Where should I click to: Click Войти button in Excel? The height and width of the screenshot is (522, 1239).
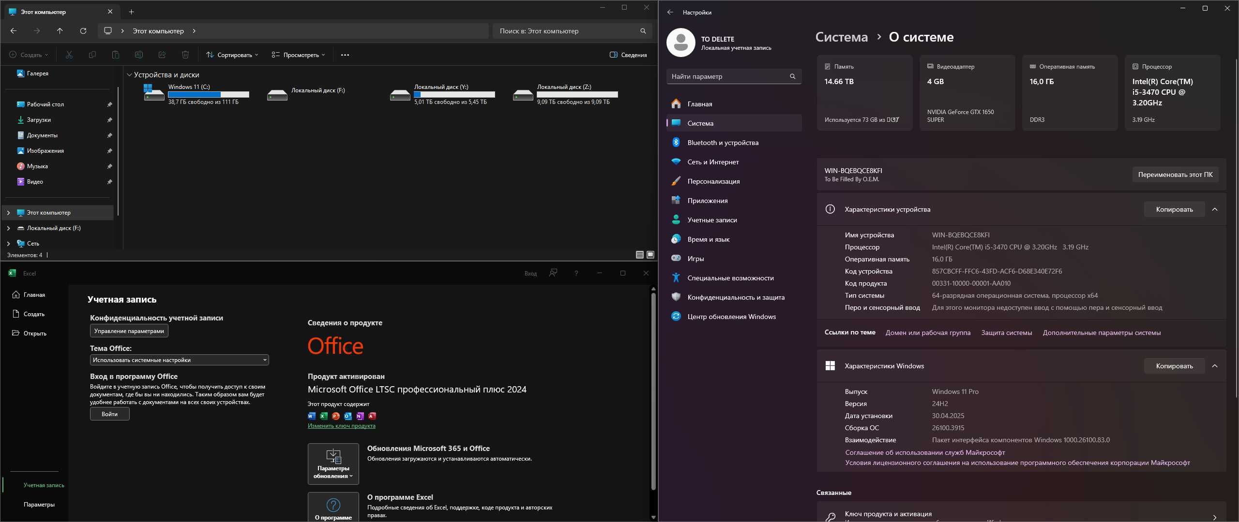coord(109,414)
